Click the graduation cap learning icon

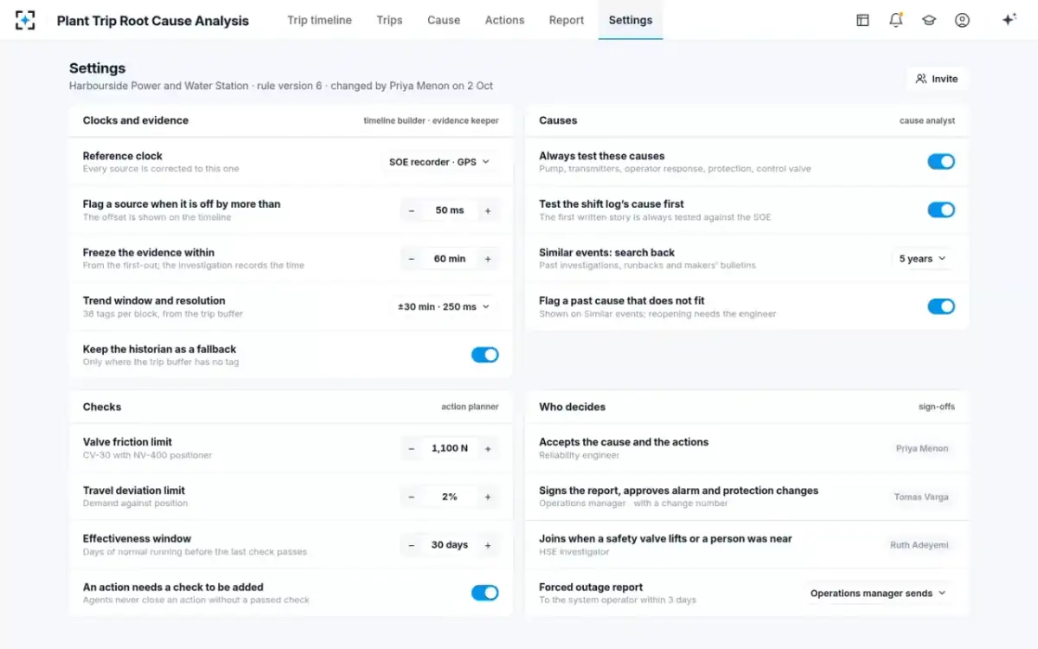tap(929, 20)
